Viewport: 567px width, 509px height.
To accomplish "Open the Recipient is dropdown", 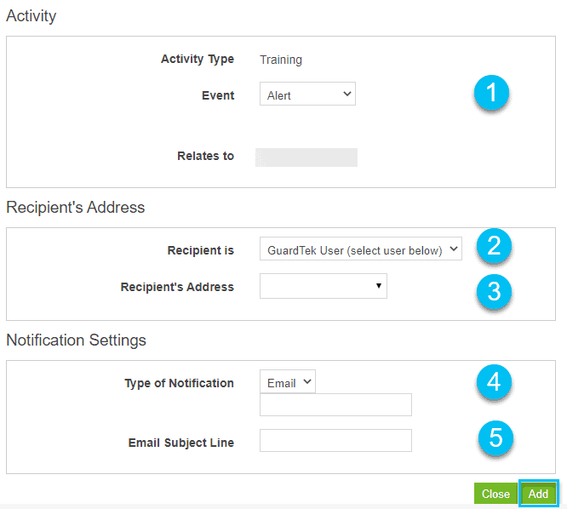I will click(x=360, y=249).
